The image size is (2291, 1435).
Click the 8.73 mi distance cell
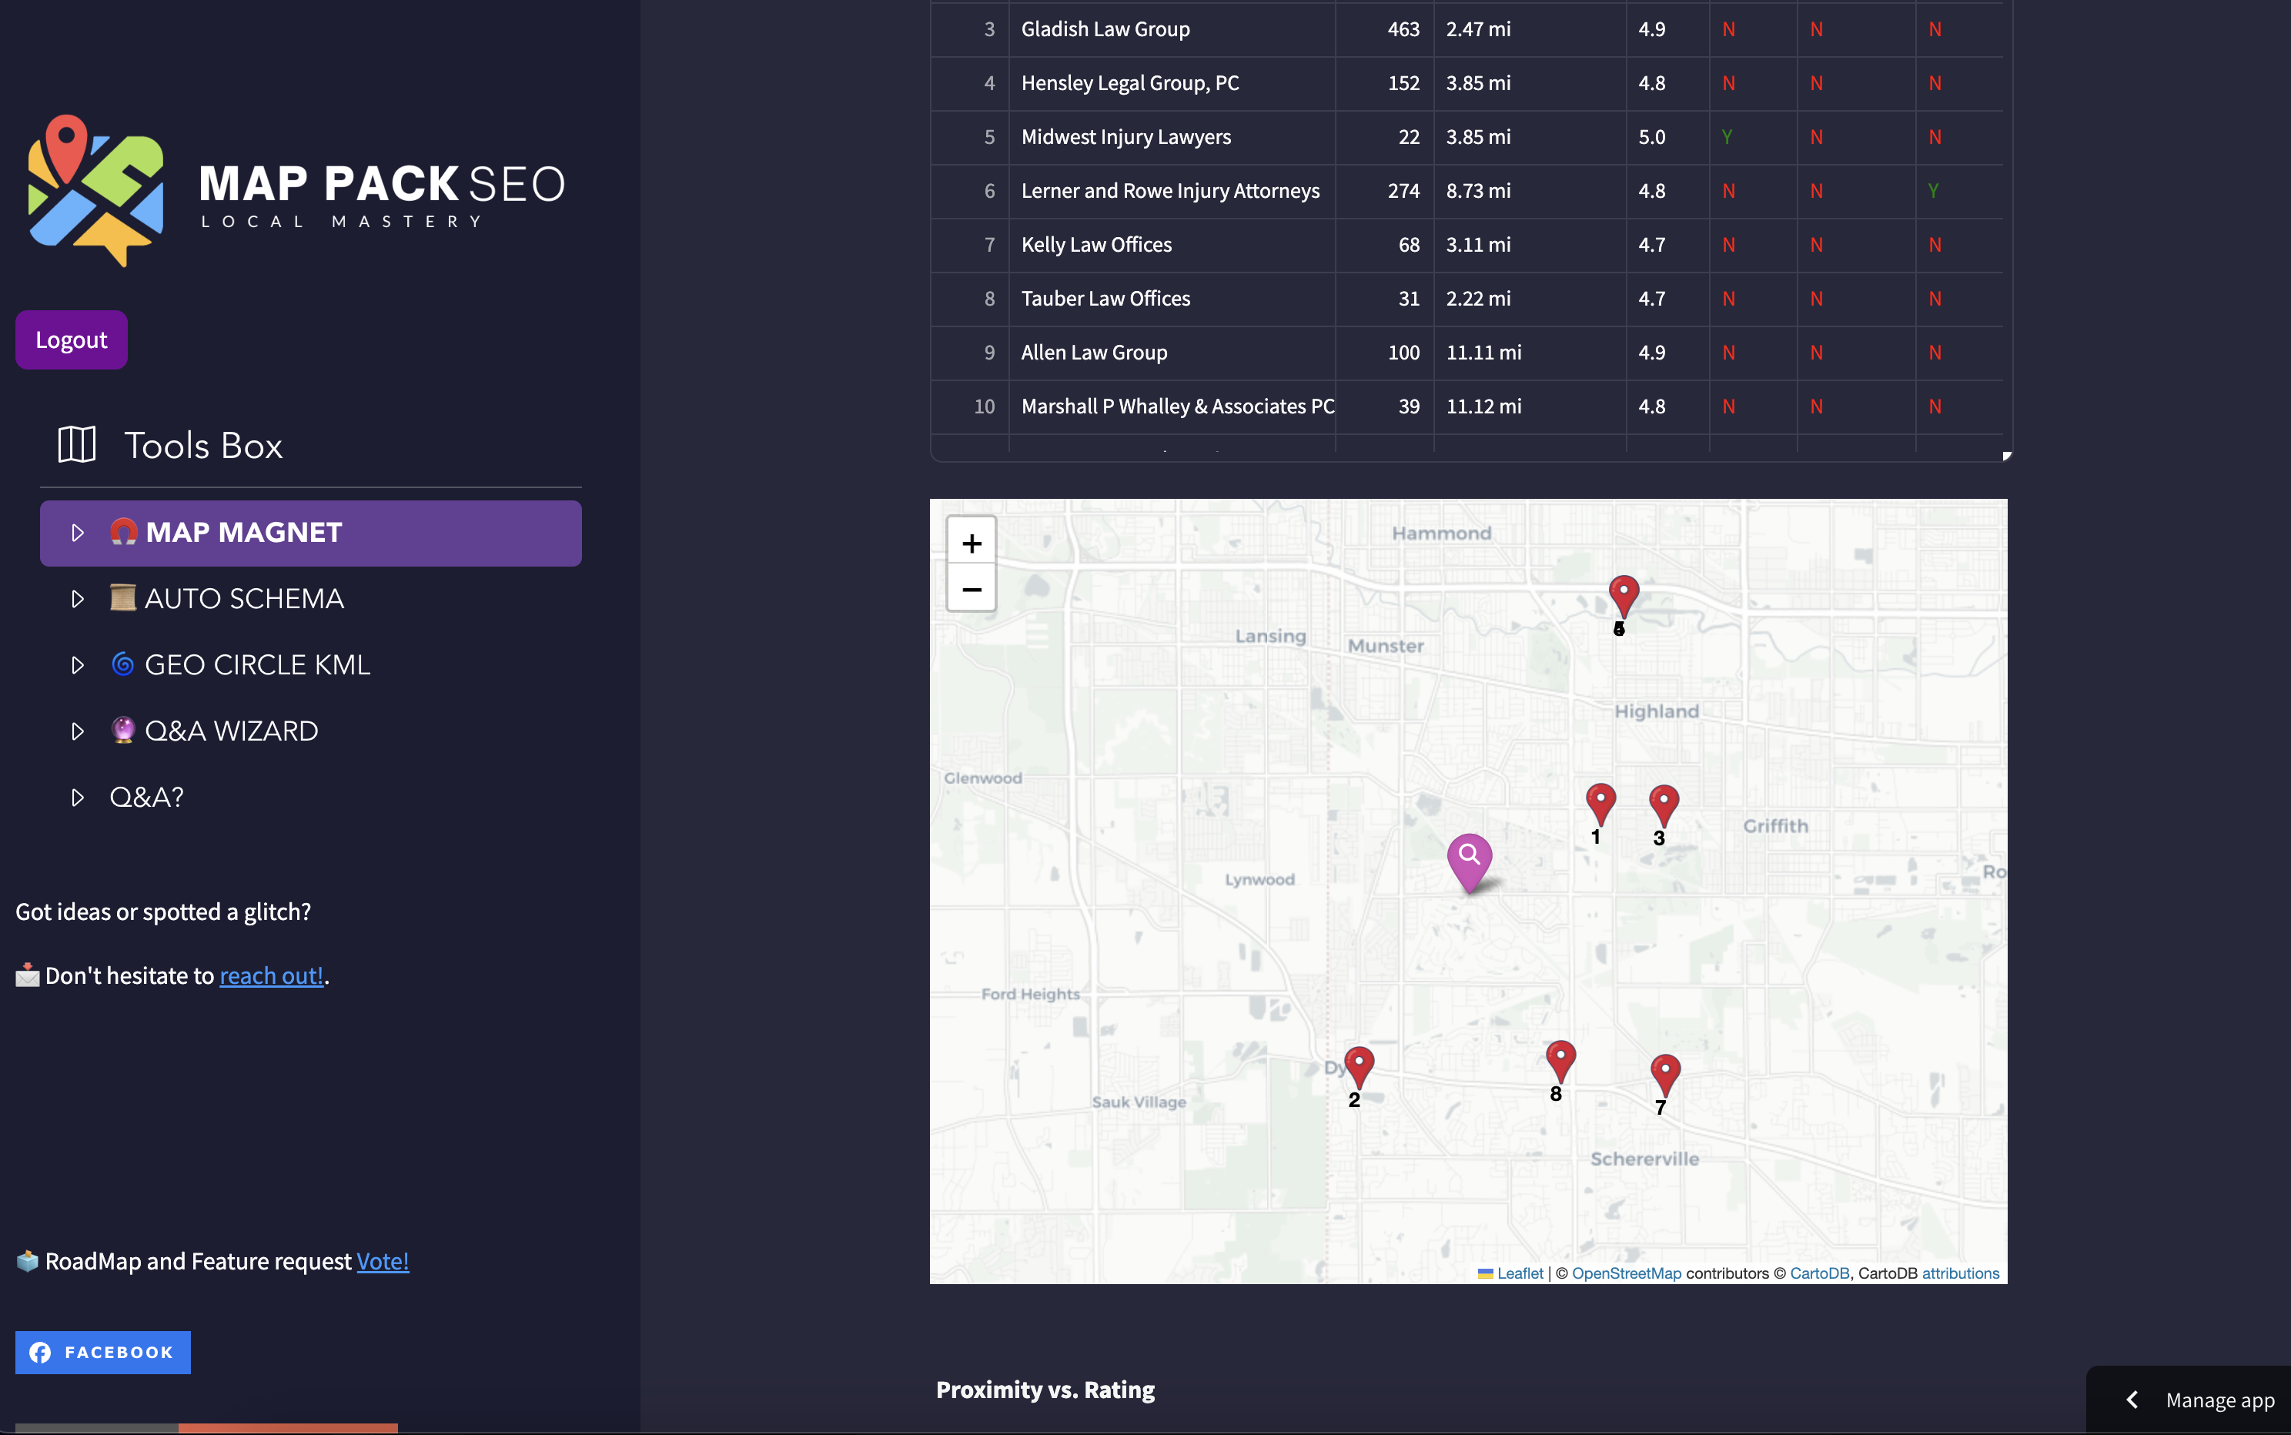tap(1530, 191)
